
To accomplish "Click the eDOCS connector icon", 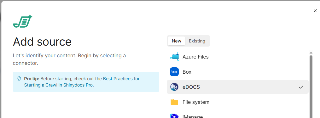I will click(x=174, y=87).
